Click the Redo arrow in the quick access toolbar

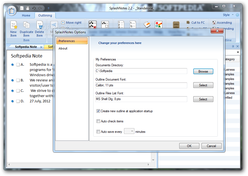coord(40,8)
